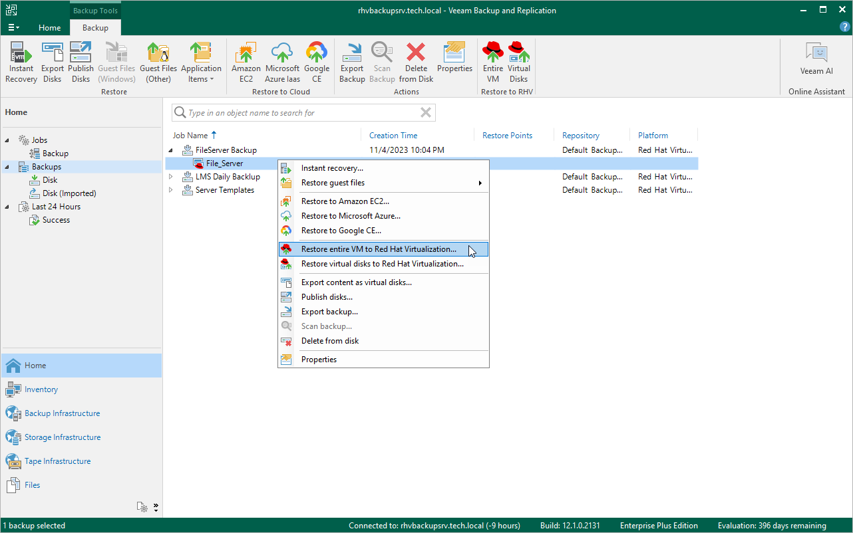
Task: Open the Jobs node in navigation tree
Action: tap(39, 140)
